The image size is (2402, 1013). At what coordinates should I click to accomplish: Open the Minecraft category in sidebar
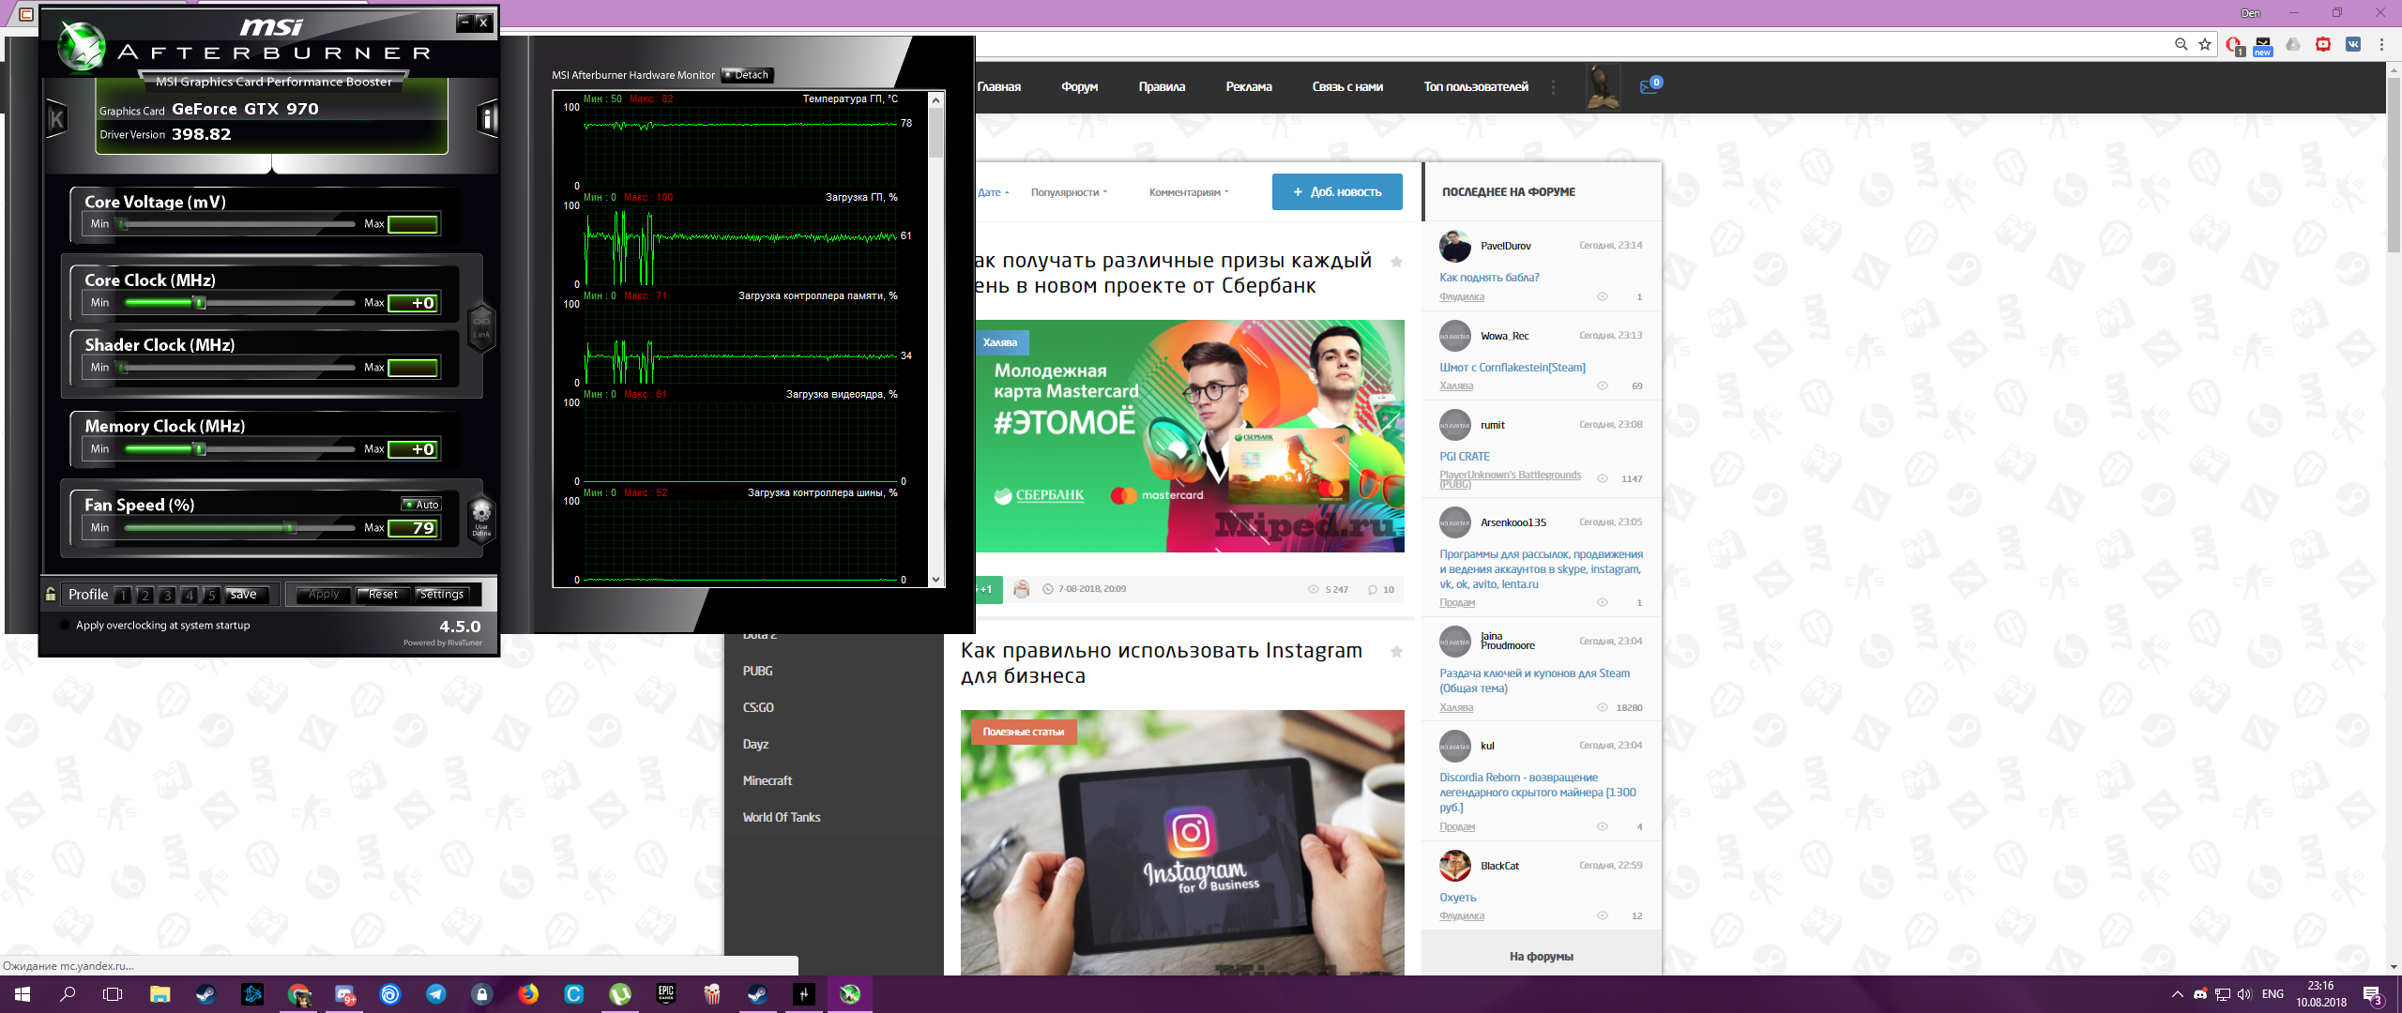pos(768,780)
